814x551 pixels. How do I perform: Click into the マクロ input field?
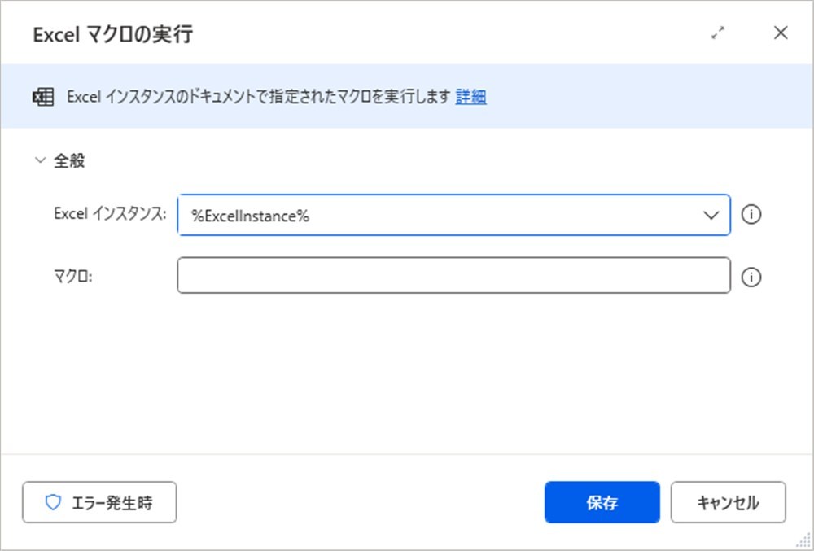(453, 275)
